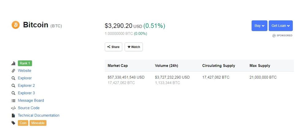This screenshot has width=301, height=139.
Task: Toggle the star Watch button
Action: point(134,47)
